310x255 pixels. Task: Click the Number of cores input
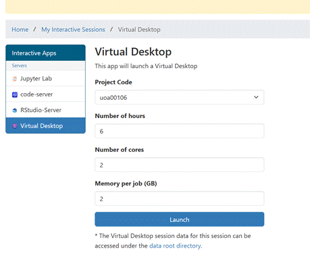click(x=180, y=165)
